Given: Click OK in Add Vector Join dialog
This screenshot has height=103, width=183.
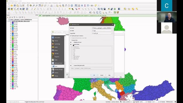Looking at the screenshot, I should pyautogui.click(x=94, y=75).
